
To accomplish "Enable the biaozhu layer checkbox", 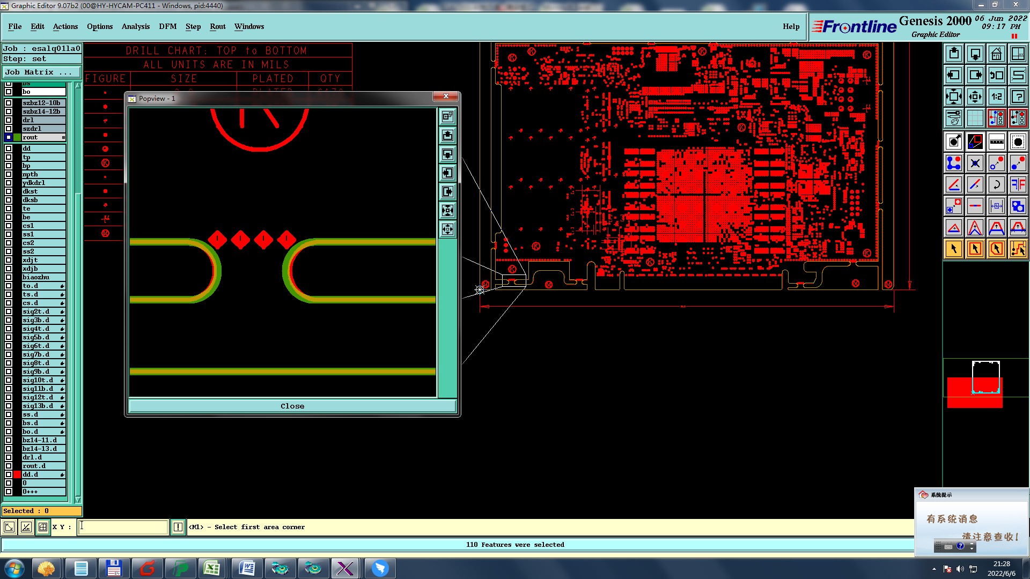I will (x=9, y=277).
